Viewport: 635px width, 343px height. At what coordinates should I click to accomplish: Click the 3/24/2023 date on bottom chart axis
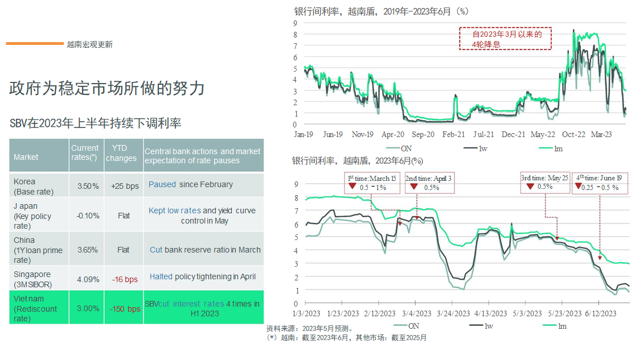(453, 313)
